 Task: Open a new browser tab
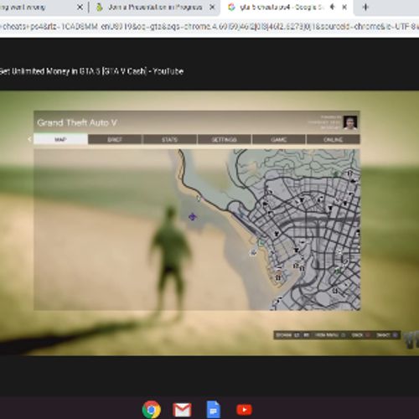(x=365, y=7)
